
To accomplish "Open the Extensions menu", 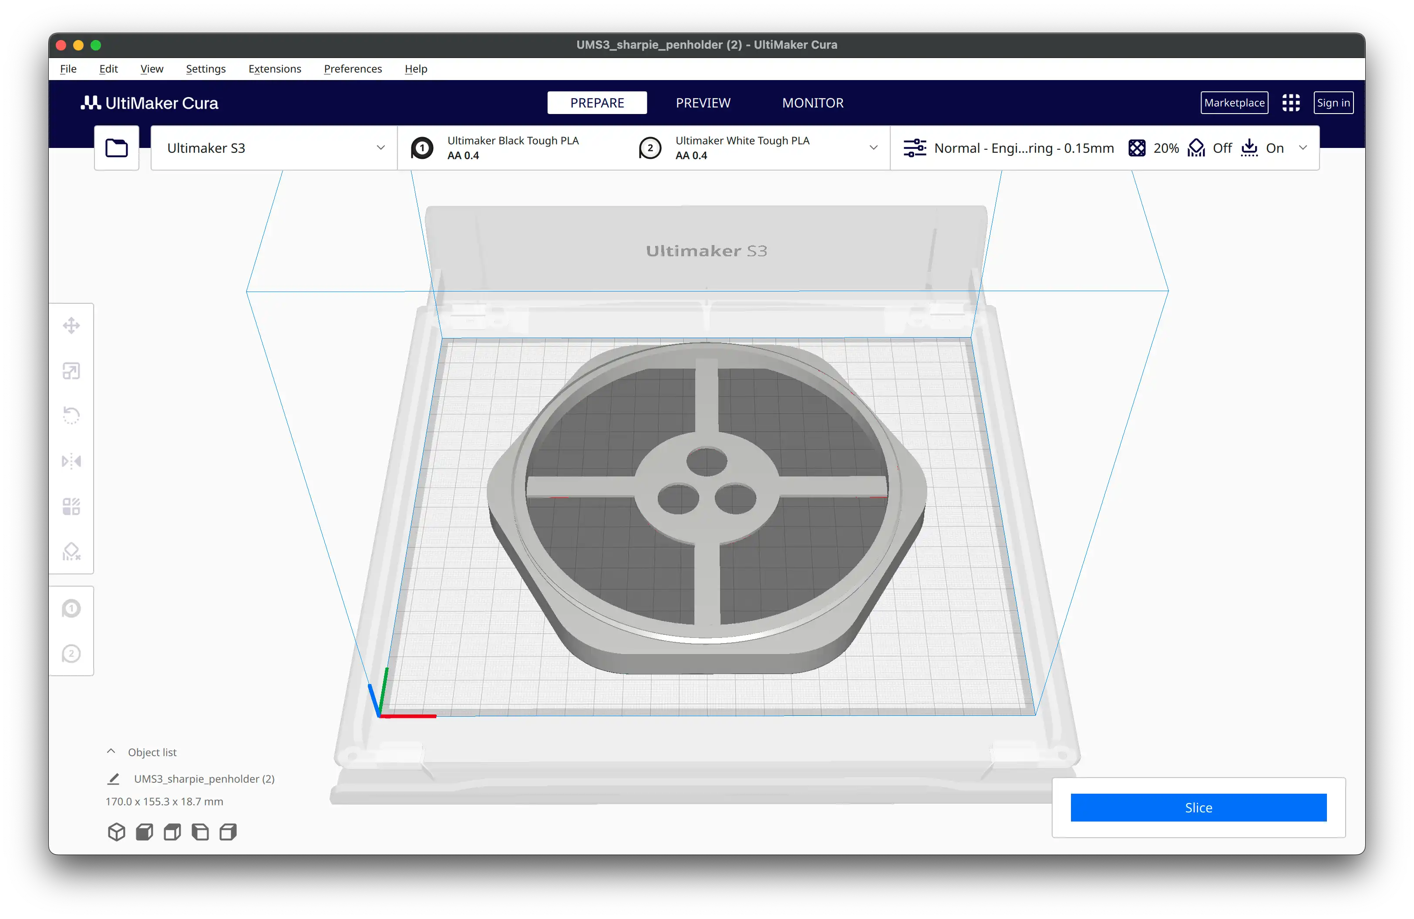I will tap(274, 69).
